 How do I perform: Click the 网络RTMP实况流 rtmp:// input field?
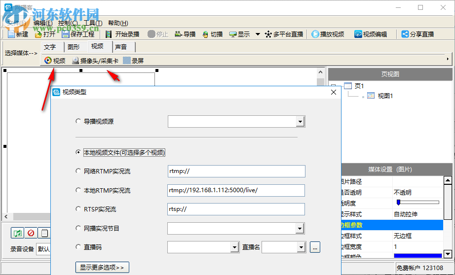coord(236,172)
